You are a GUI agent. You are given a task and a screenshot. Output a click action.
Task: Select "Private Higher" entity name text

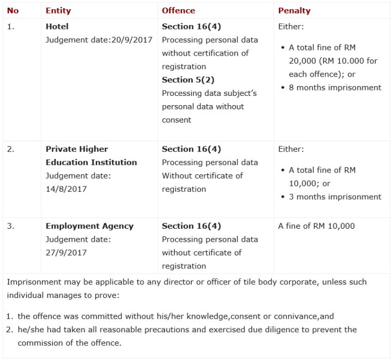(x=77, y=149)
